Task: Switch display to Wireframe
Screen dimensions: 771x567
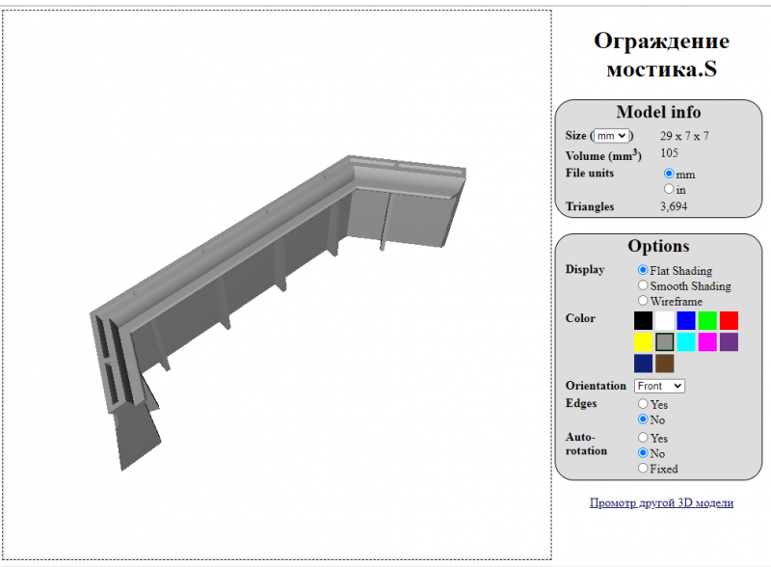Action: (x=643, y=301)
